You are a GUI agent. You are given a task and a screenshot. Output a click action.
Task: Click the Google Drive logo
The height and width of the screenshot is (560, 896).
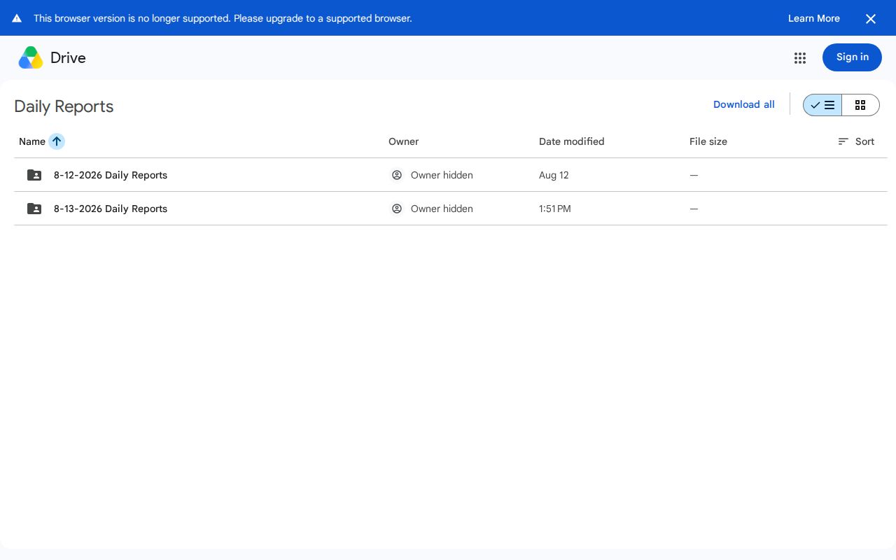(31, 57)
